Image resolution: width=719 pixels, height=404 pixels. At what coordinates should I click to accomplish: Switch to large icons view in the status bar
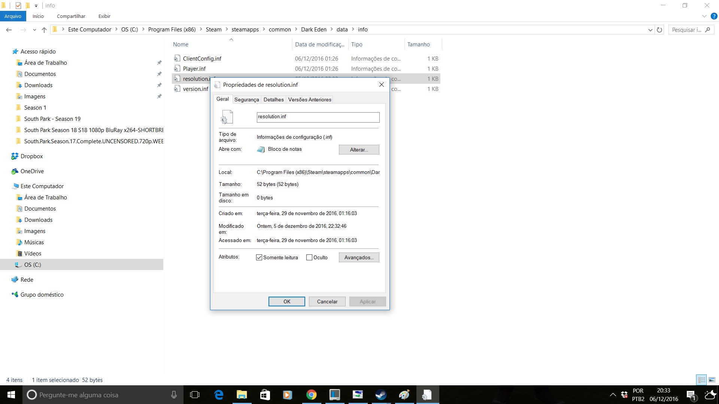coord(712,380)
